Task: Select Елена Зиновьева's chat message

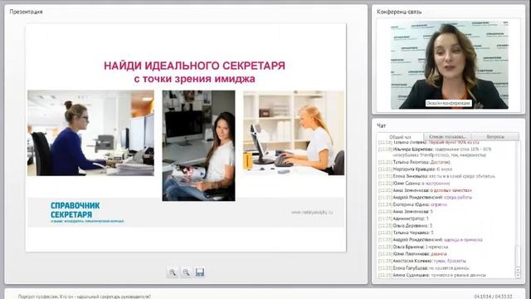Action: [x=437, y=176]
